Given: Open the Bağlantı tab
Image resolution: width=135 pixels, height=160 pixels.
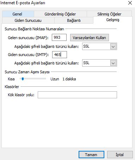Looking at the screenshot, I should [x=74, y=20].
